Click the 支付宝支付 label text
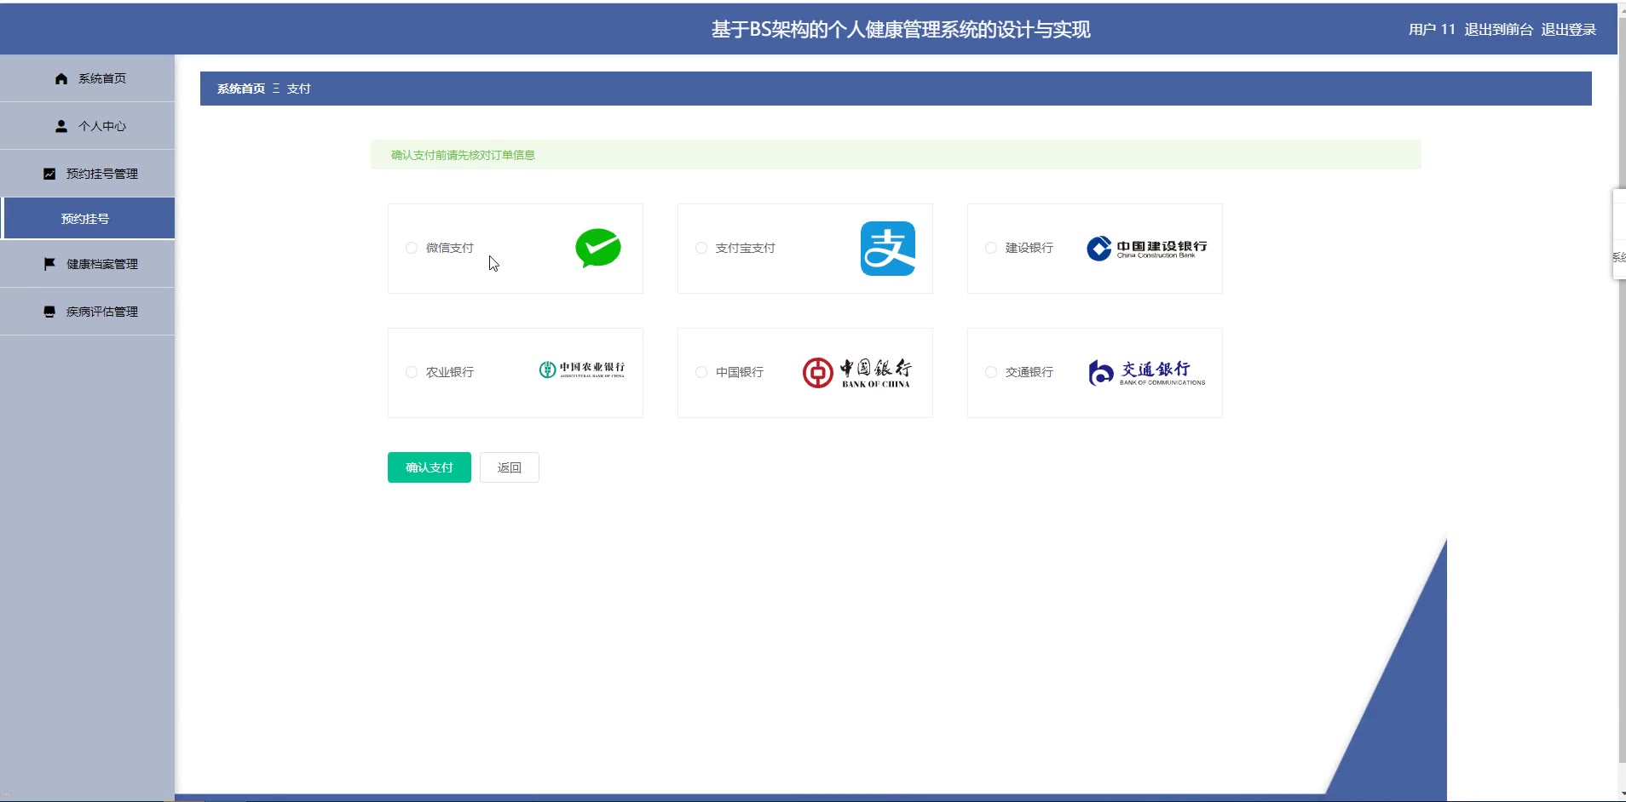This screenshot has height=802, width=1626. tap(746, 248)
